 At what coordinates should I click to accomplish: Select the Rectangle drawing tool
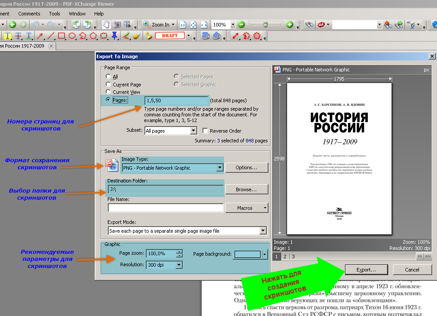coord(61,36)
